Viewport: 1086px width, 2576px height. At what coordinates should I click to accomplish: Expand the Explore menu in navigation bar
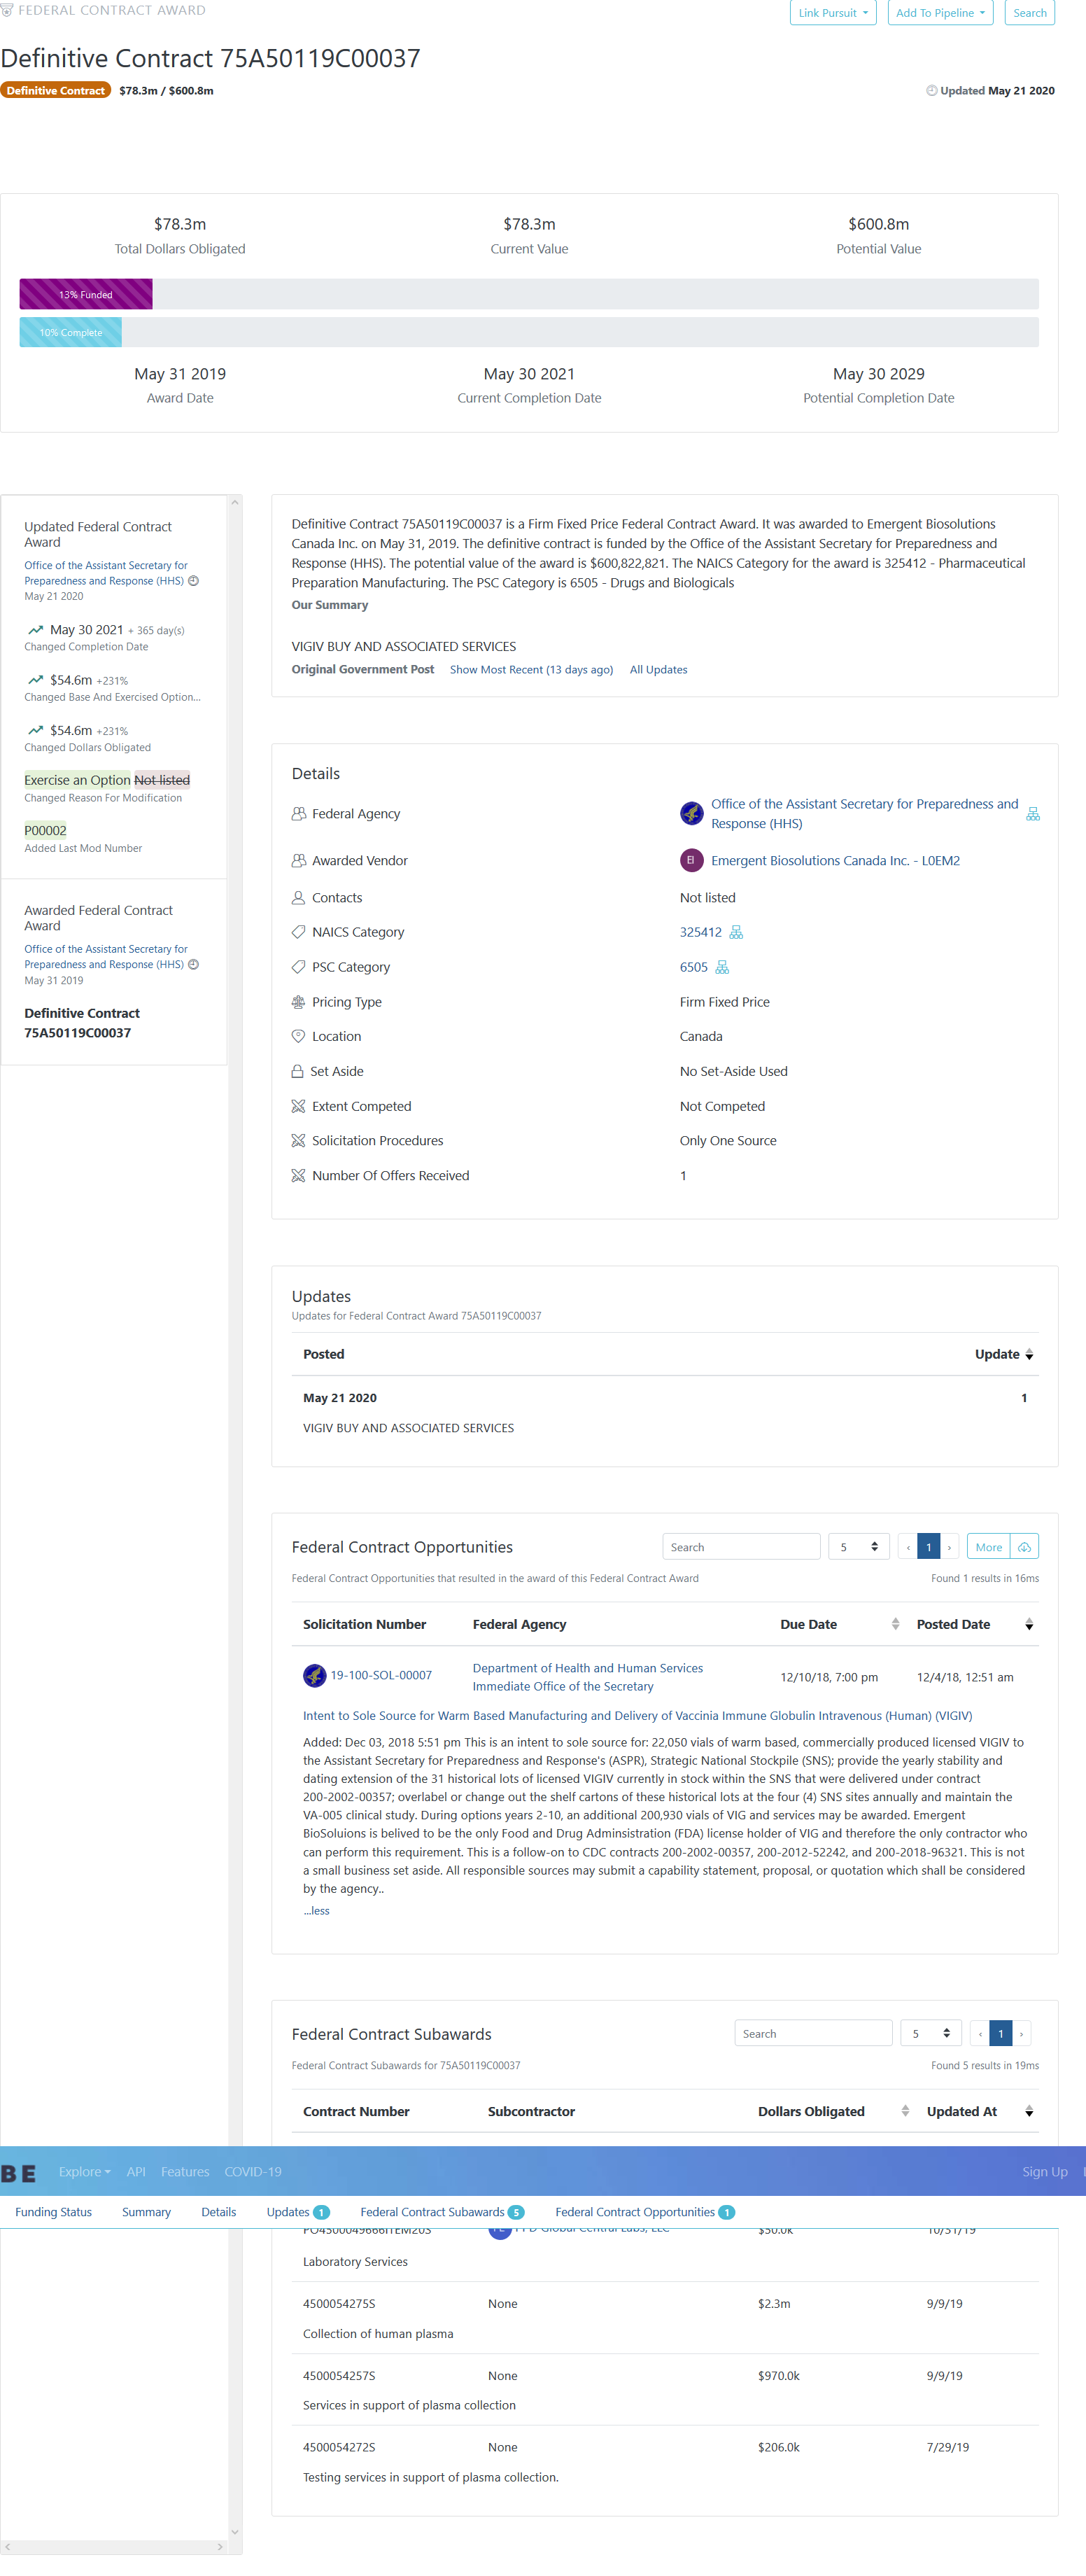(x=84, y=2171)
